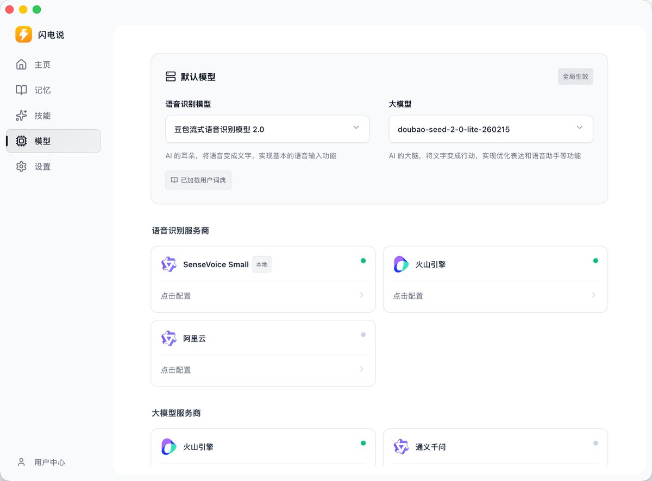The height and width of the screenshot is (481, 652).
Task: Click 火山引擎 logo in 语音识别服务商 section
Action: pyautogui.click(x=401, y=264)
